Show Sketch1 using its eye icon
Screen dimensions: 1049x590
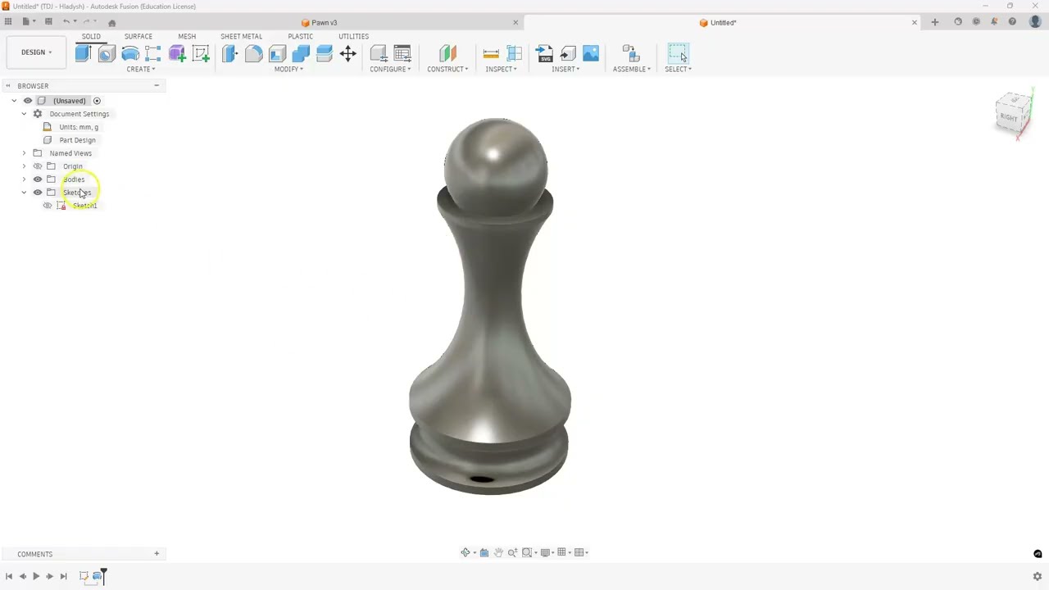[48, 206]
